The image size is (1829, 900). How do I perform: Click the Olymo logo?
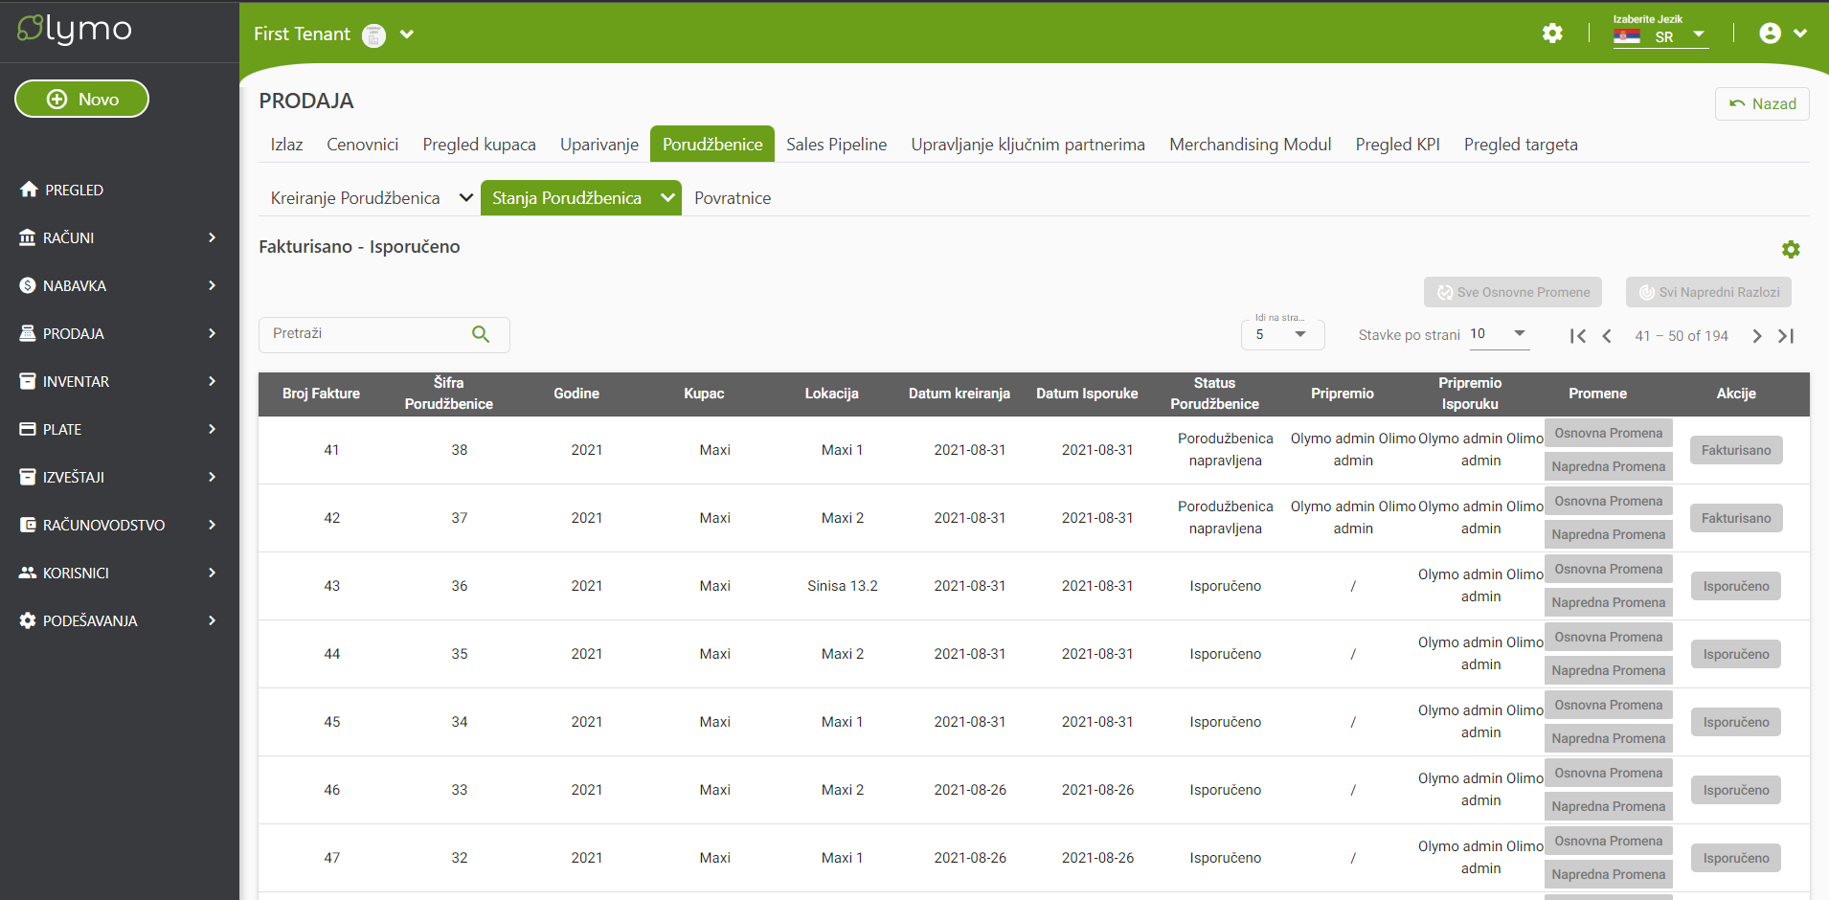click(x=75, y=30)
